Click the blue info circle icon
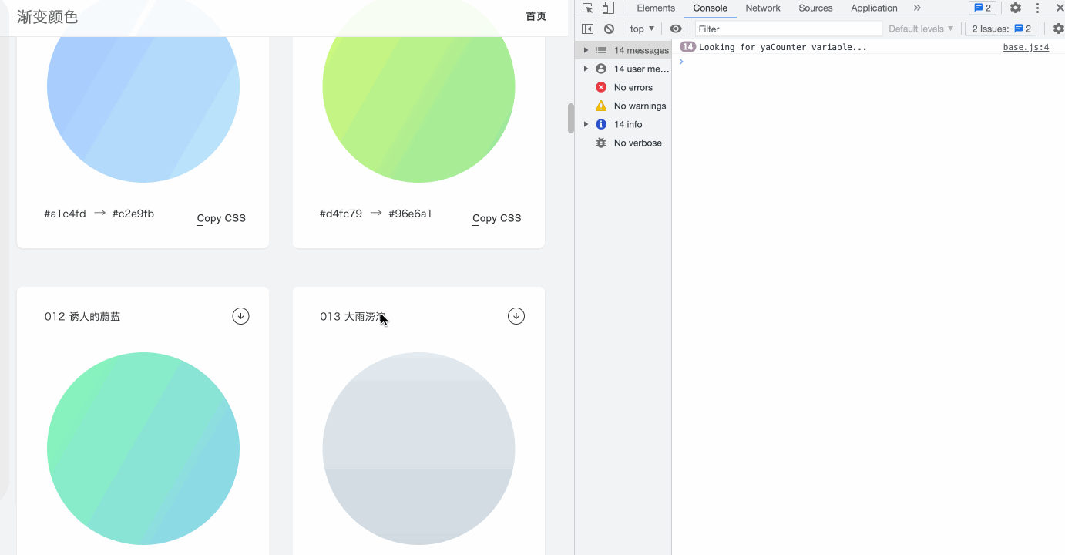Image resolution: width=1065 pixels, height=555 pixels. click(x=601, y=124)
